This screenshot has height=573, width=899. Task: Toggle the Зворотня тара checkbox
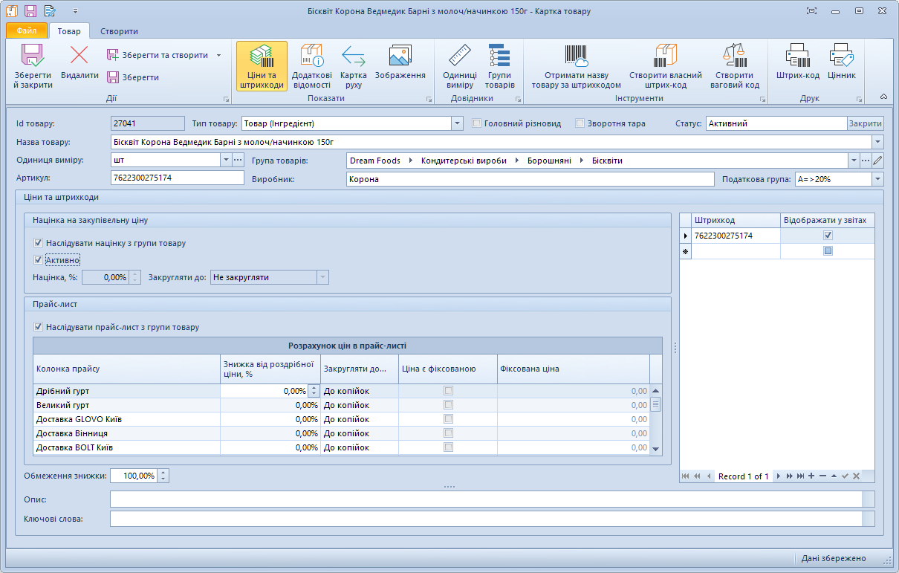click(x=580, y=123)
